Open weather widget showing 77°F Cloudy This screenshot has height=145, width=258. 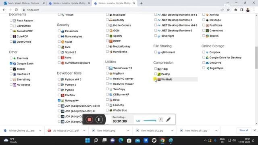coord(11,141)
